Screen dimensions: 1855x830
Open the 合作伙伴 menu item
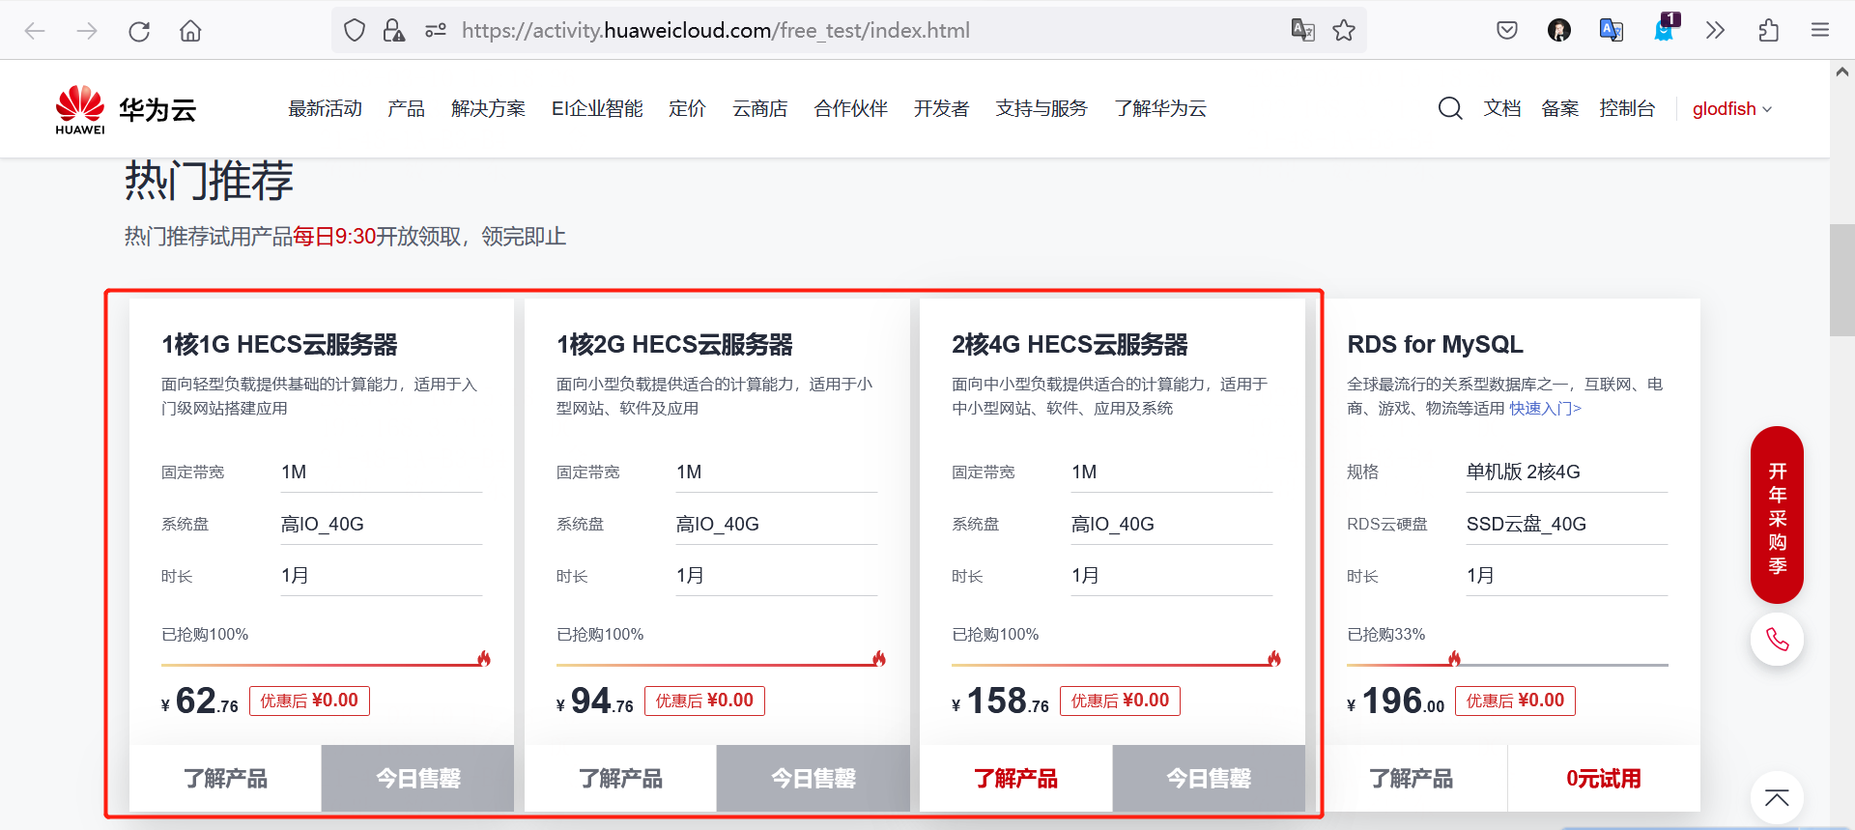[850, 108]
